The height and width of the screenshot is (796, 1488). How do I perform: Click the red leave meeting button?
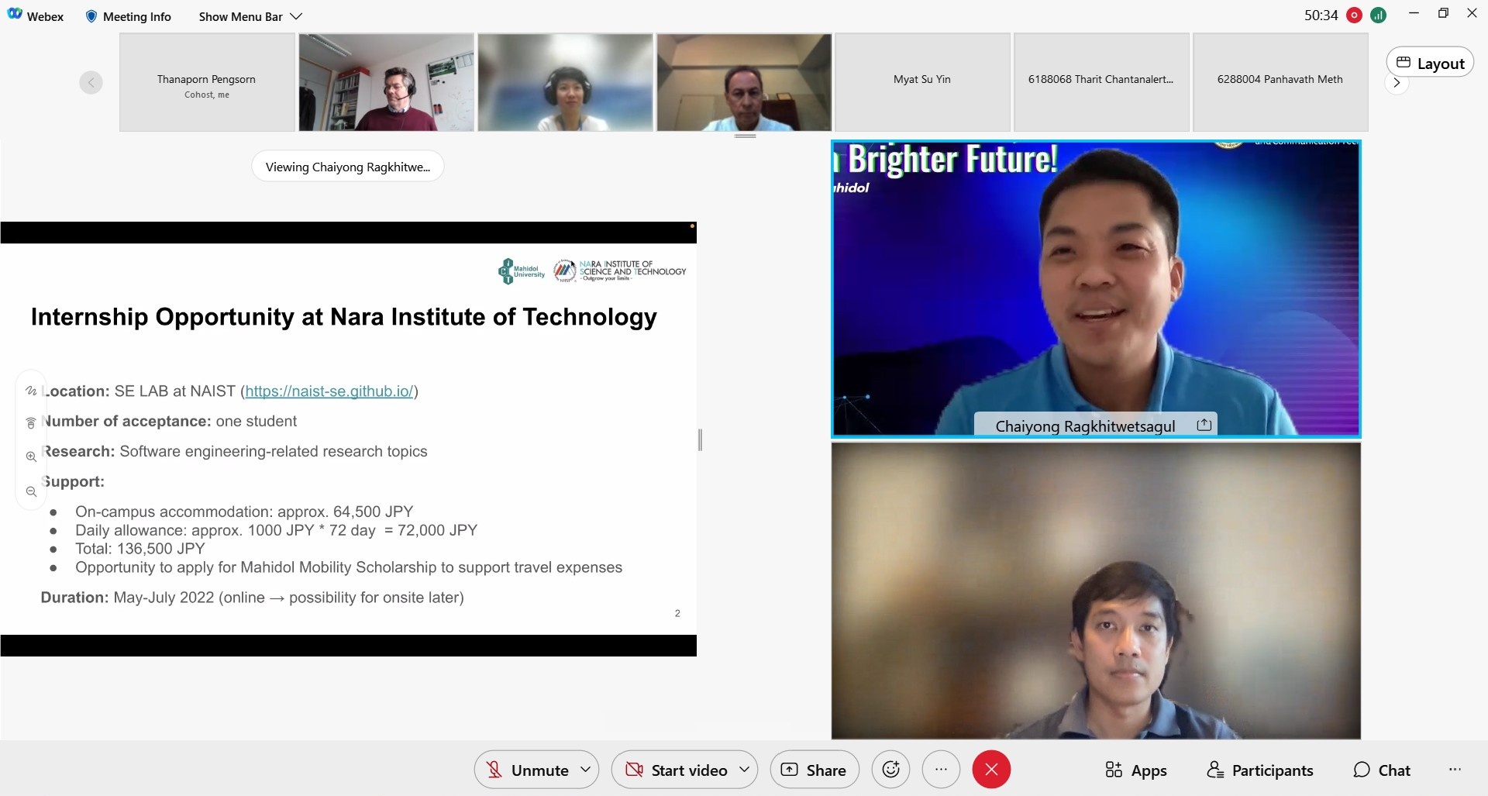tap(991, 770)
